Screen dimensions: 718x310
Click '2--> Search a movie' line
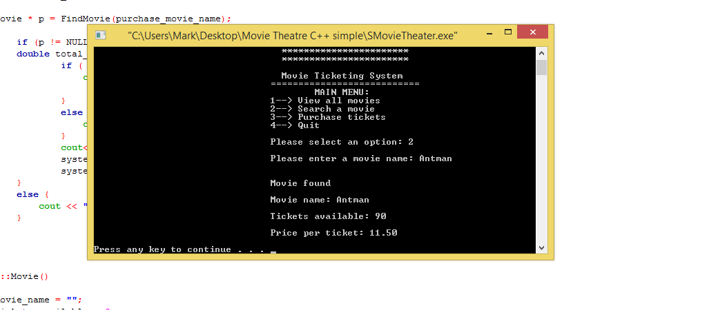322,108
